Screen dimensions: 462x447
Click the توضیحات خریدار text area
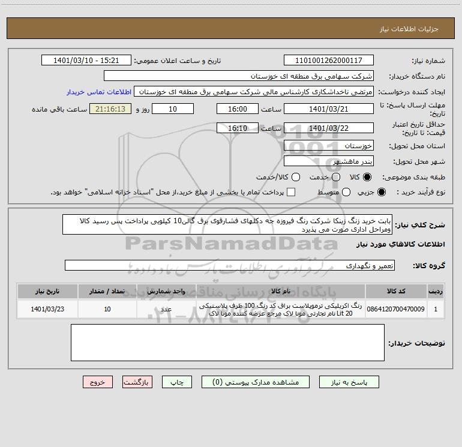click(227, 343)
